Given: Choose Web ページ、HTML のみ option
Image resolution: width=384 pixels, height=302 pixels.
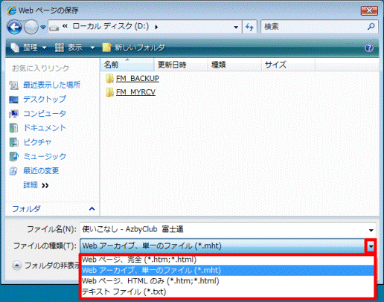Looking at the screenshot, I should 228,281.
